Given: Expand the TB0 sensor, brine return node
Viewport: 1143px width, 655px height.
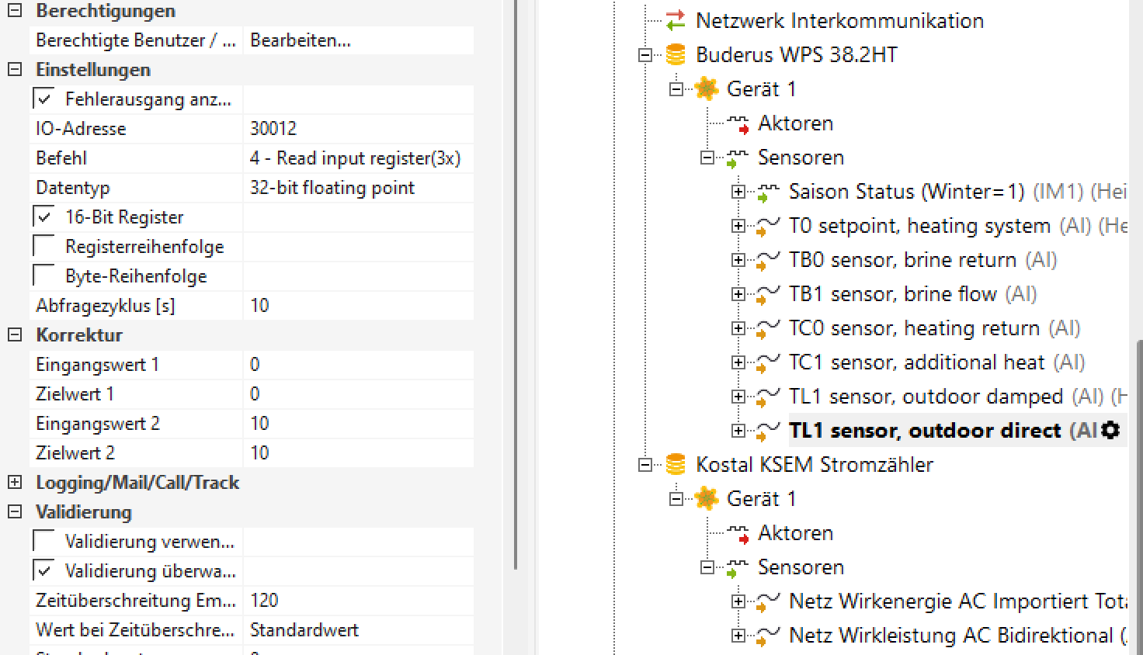Looking at the screenshot, I should tap(738, 260).
